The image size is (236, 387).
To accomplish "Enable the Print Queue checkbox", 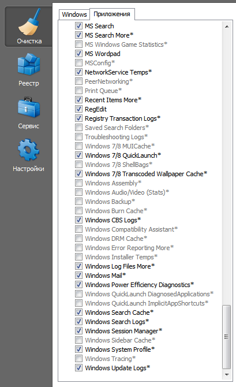I will [x=78, y=91].
